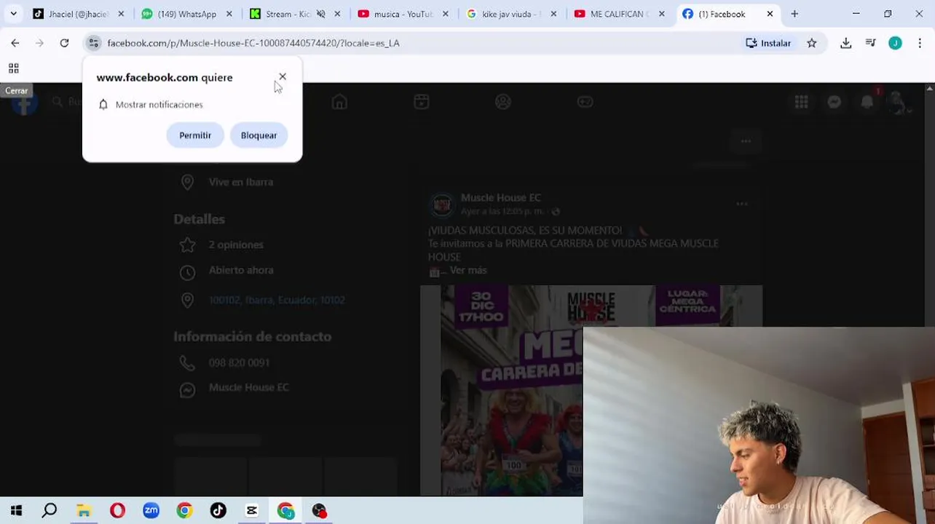This screenshot has width=935, height=524.
Task: Open Facebook Messenger icon
Action: coord(834,103)
